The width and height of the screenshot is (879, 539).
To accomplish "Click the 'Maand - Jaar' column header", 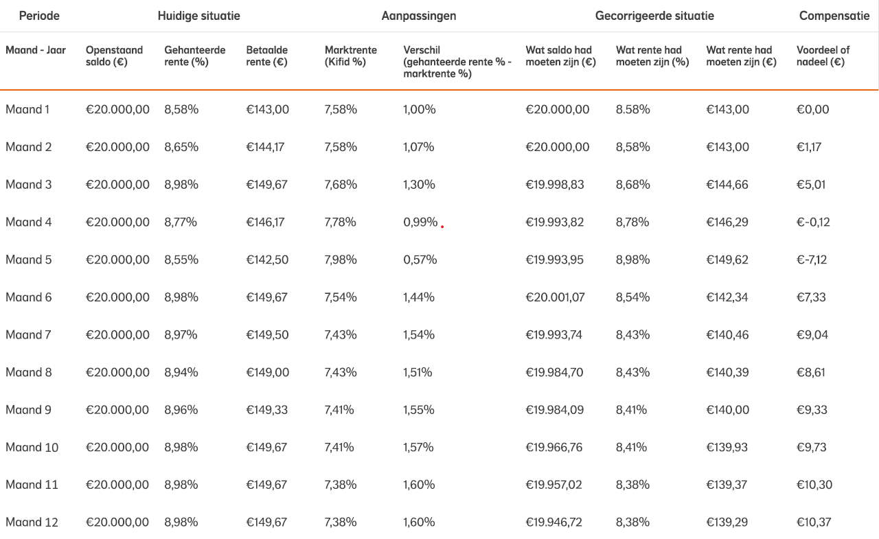I will 36,50.
